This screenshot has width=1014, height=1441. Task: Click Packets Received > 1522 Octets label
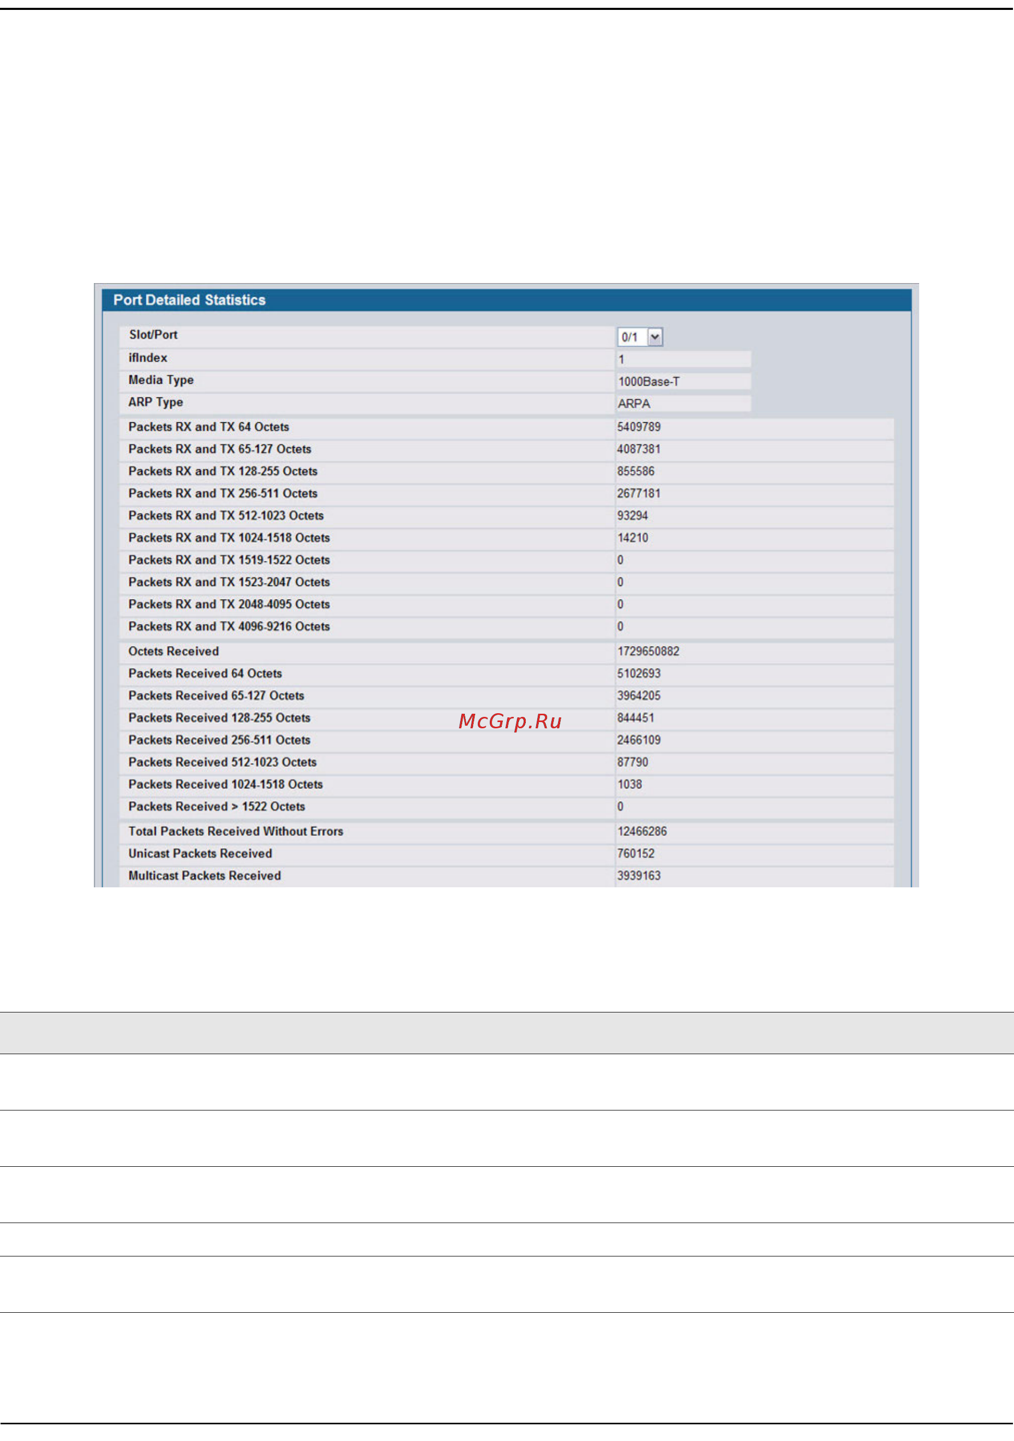tap(217, 807)
